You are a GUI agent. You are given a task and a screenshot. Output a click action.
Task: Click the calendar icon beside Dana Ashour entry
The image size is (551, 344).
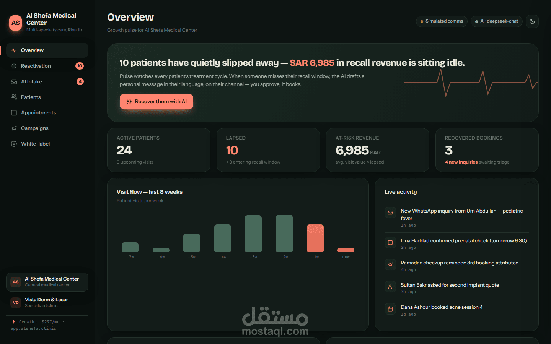(390, 309)
